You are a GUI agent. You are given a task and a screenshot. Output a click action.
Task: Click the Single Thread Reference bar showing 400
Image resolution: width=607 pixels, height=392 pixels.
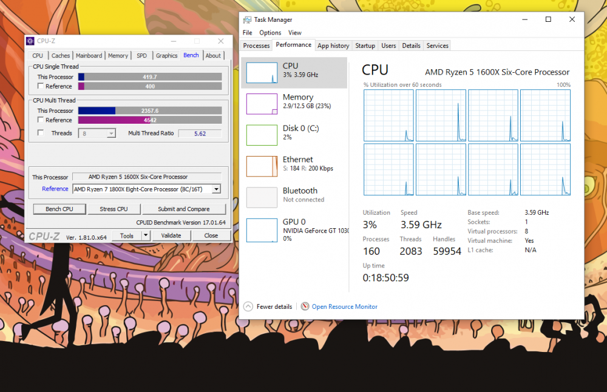[150, 86]
